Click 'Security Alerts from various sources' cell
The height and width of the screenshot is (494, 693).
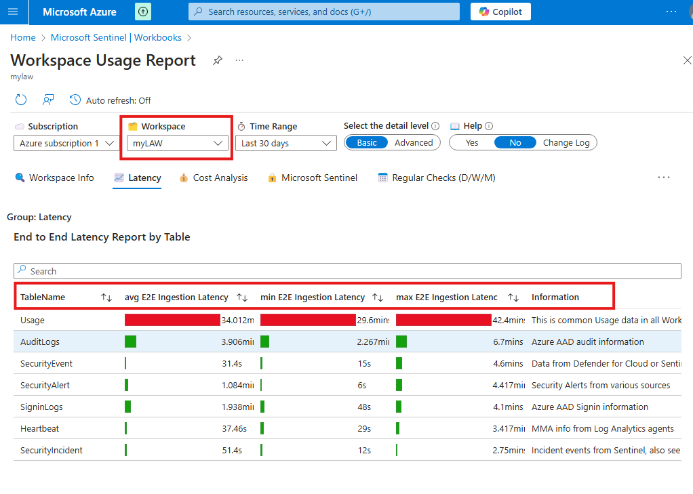click(x=601, y=386)
